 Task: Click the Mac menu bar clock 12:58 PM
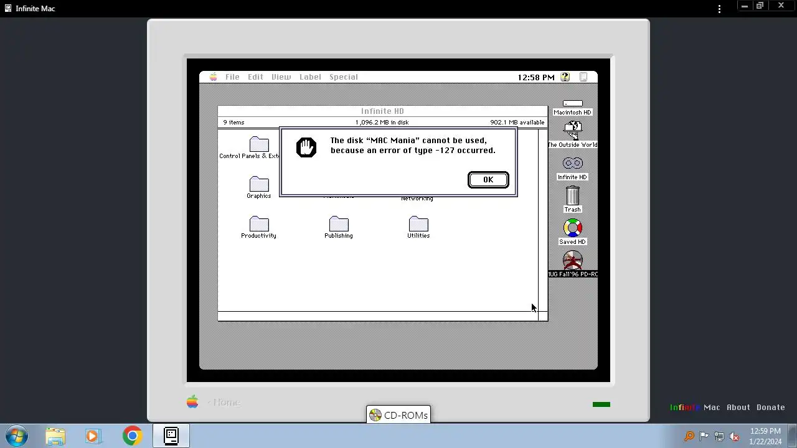[x=536, y=77]
